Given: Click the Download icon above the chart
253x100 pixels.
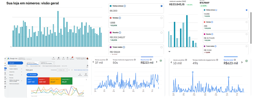Looking at the screenshot, I should click(x=80, y=74).
